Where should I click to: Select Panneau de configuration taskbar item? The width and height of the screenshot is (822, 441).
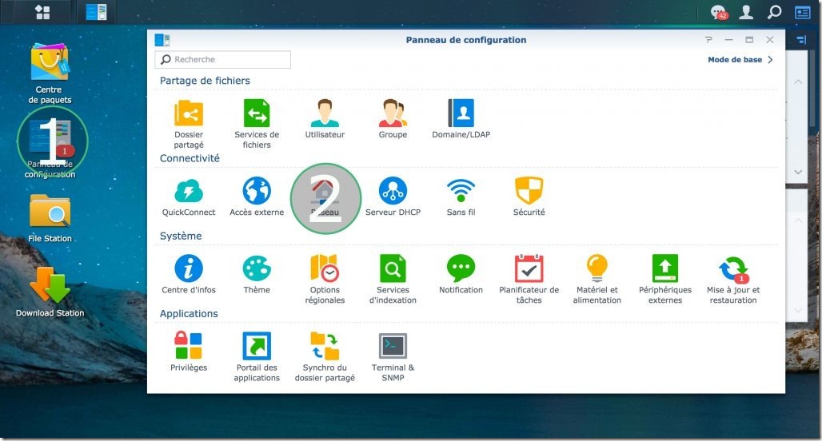point(97,12)
